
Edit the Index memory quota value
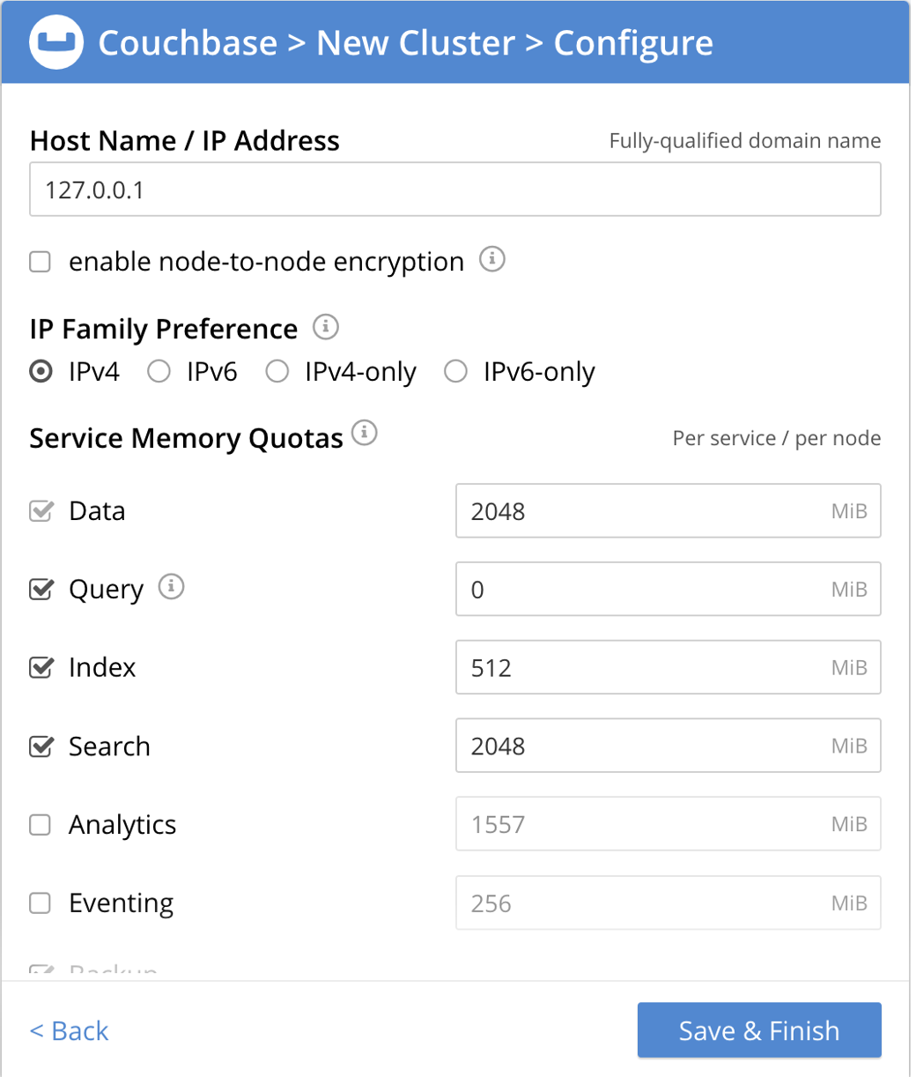[668, 667]
